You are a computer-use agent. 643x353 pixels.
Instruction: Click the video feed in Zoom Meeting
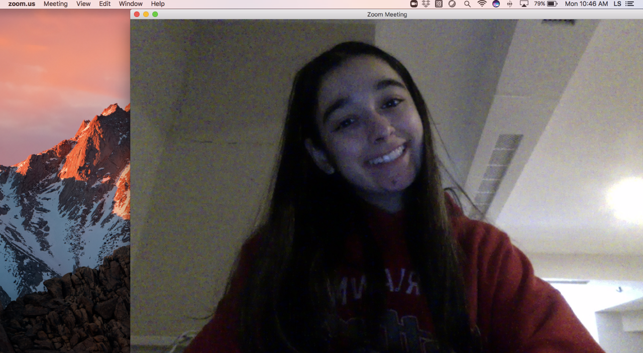click(x=386, y=186)
